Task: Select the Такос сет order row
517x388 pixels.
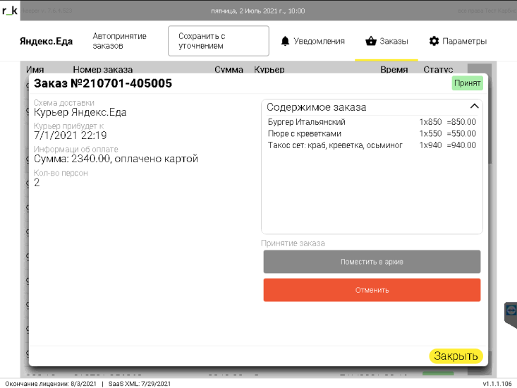Action: click(x=372, y=145)
